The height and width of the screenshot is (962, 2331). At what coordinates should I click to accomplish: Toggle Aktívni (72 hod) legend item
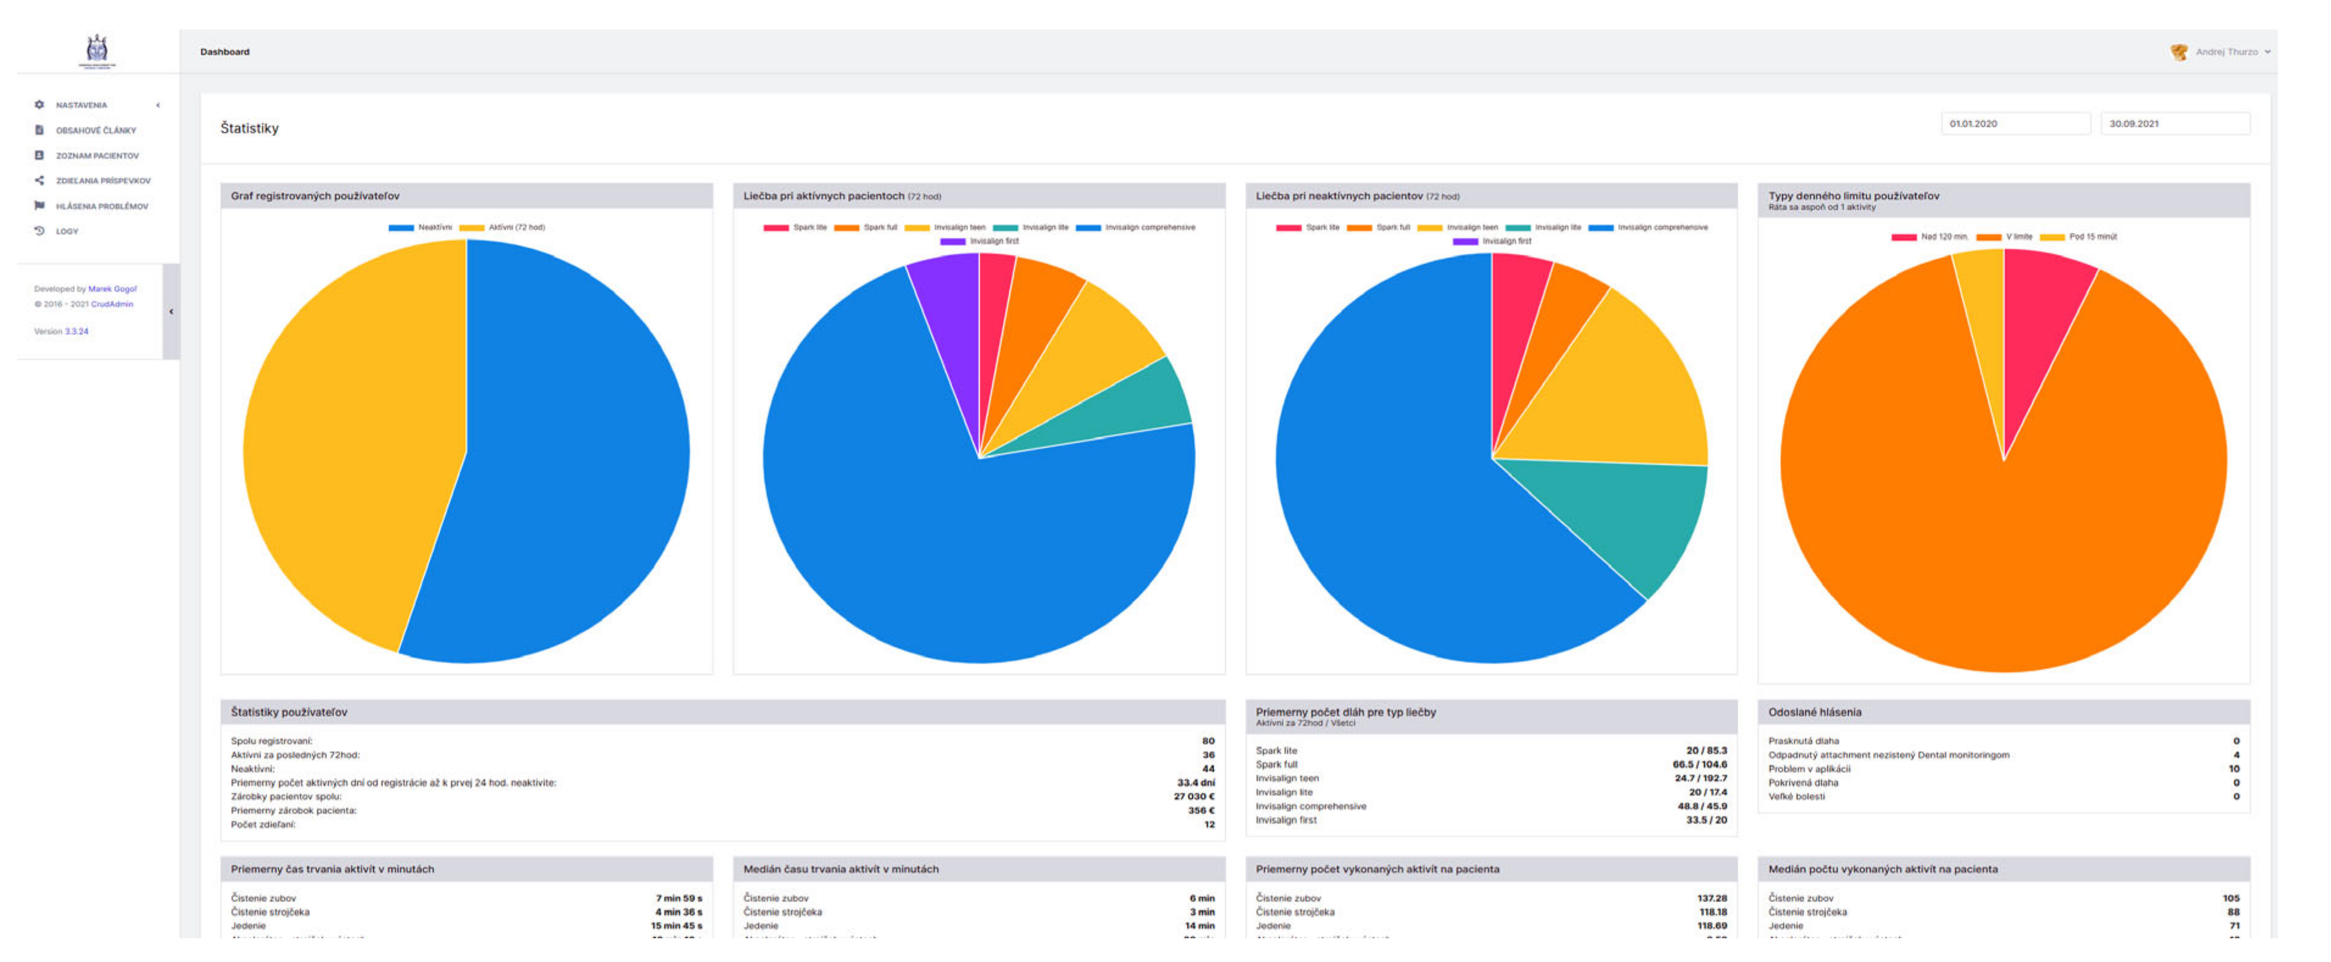click(x=502, y=228)
